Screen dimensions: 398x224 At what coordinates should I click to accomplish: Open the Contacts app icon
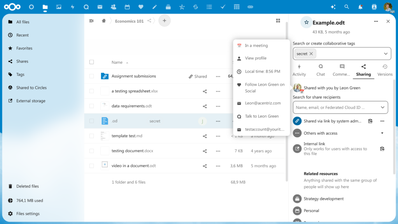pos(113,7)
